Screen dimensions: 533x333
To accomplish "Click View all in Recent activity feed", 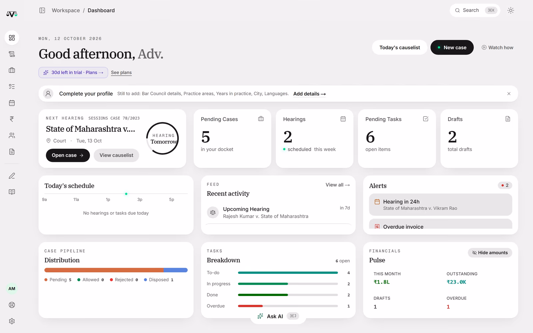I will click(x=337, y=185).
